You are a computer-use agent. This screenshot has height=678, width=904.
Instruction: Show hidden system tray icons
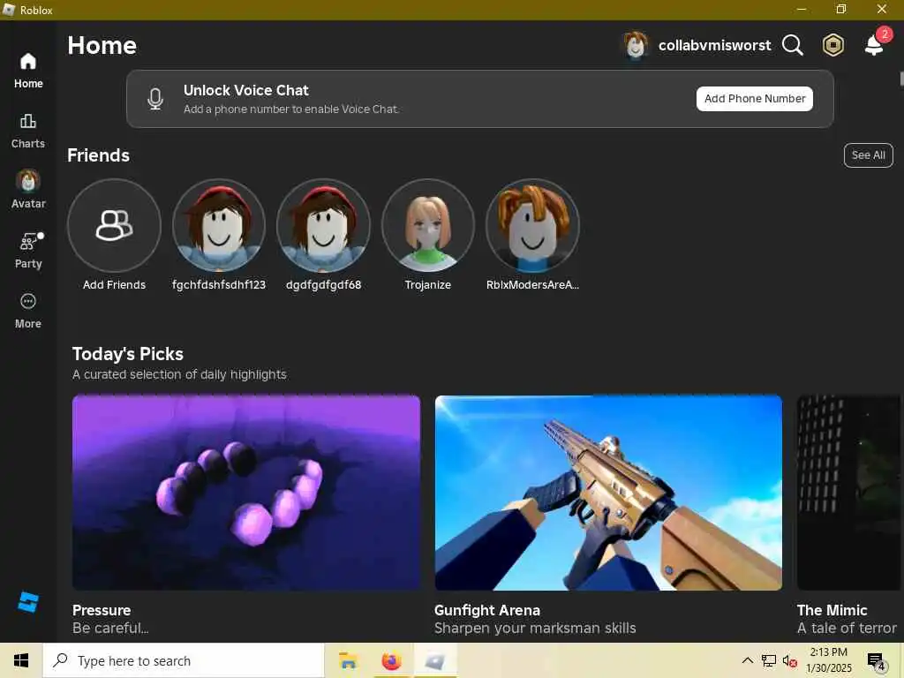coord(747,660)
